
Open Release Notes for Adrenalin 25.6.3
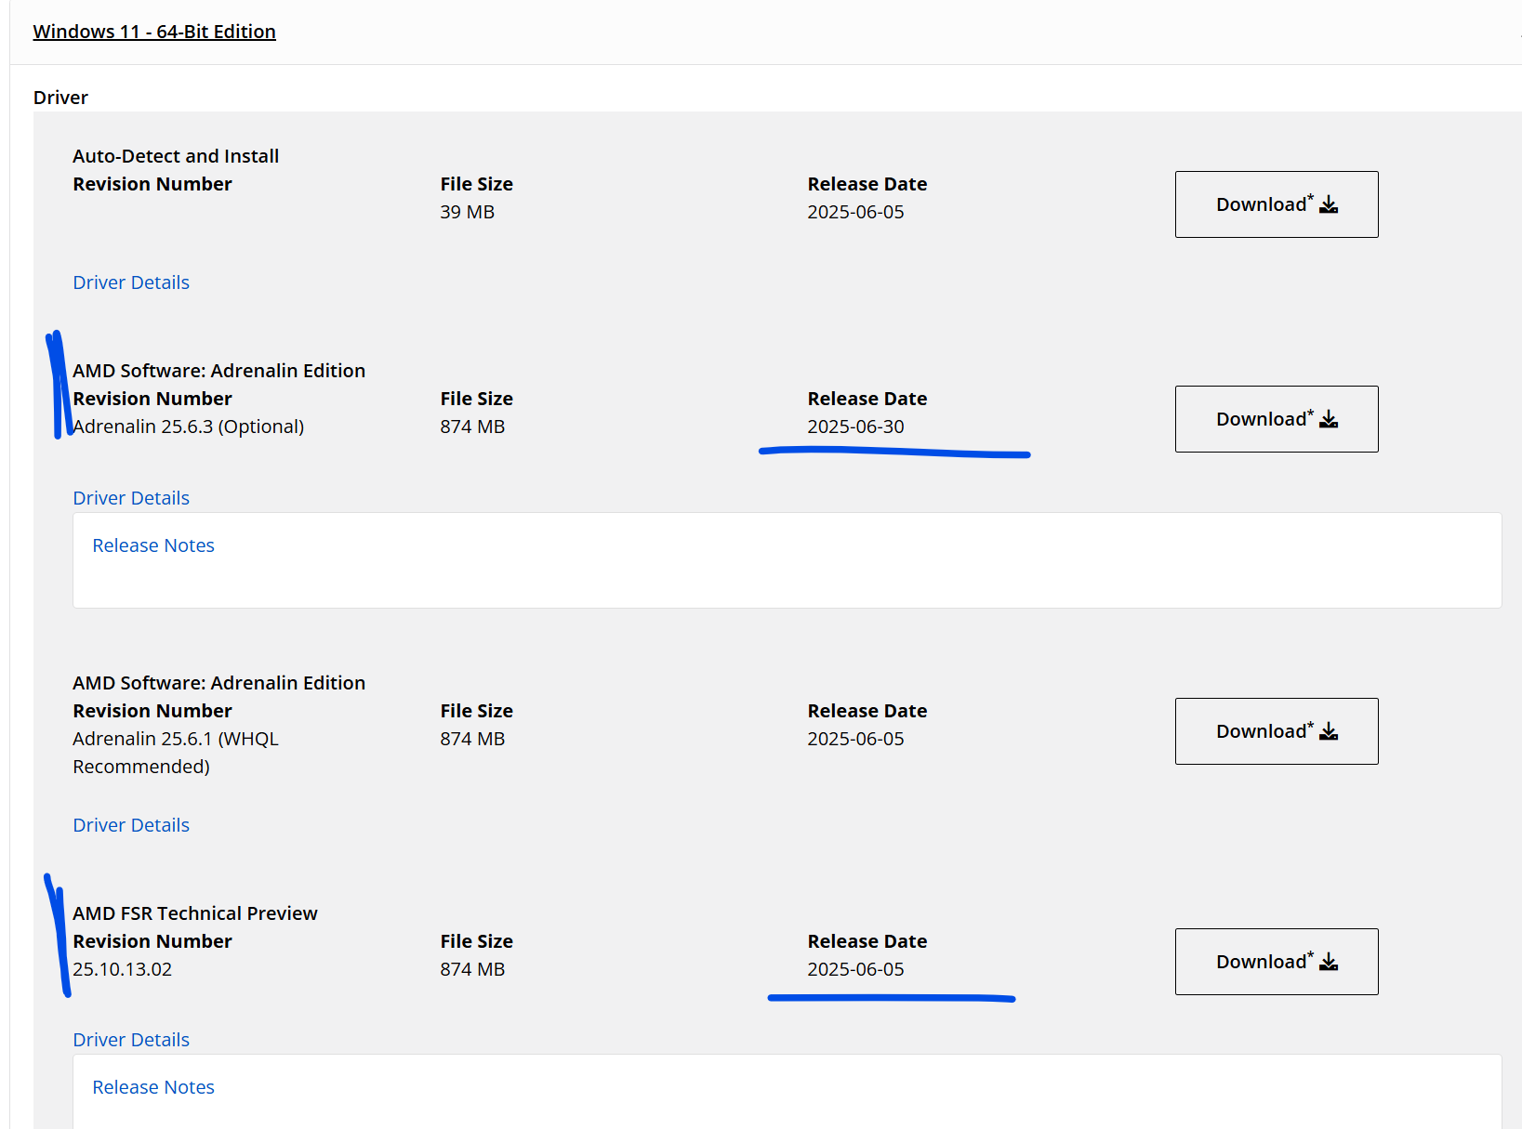tap(153, 545)
